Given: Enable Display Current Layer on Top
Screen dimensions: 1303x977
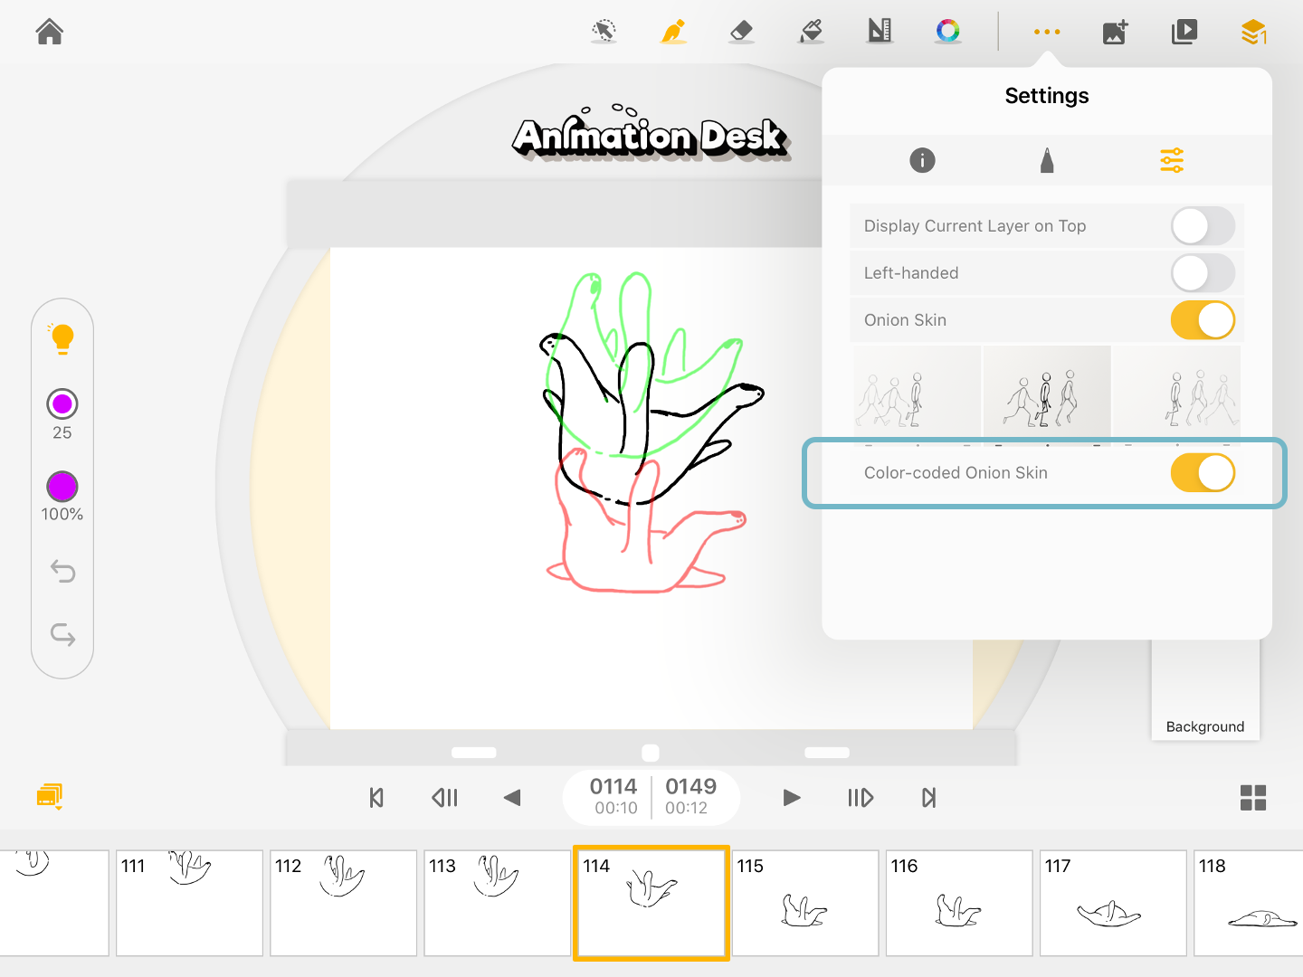Looking at the screenshot, I should coord(1203,226).
